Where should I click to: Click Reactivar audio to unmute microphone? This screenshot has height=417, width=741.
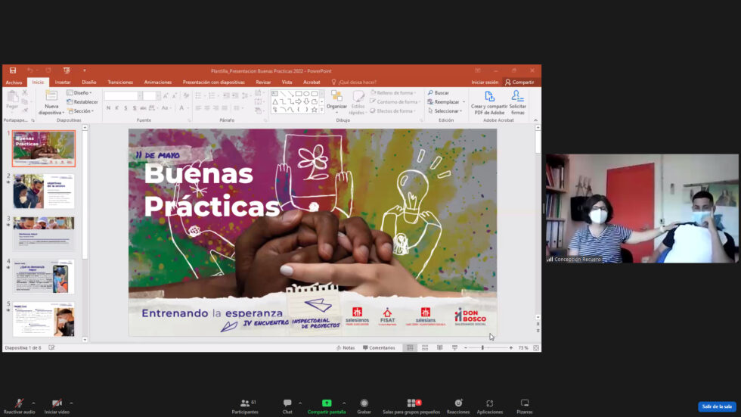[x=19, y=403]
